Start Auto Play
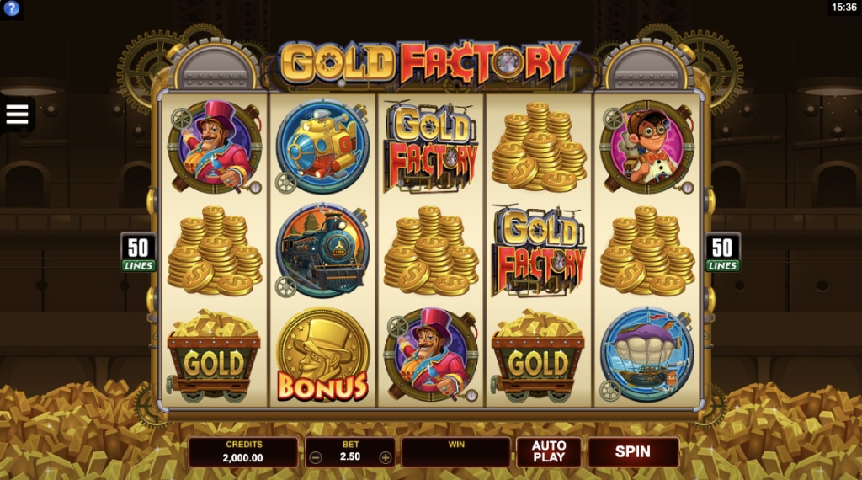The height and width of the screenshot is (480, 862). point(549,451)
